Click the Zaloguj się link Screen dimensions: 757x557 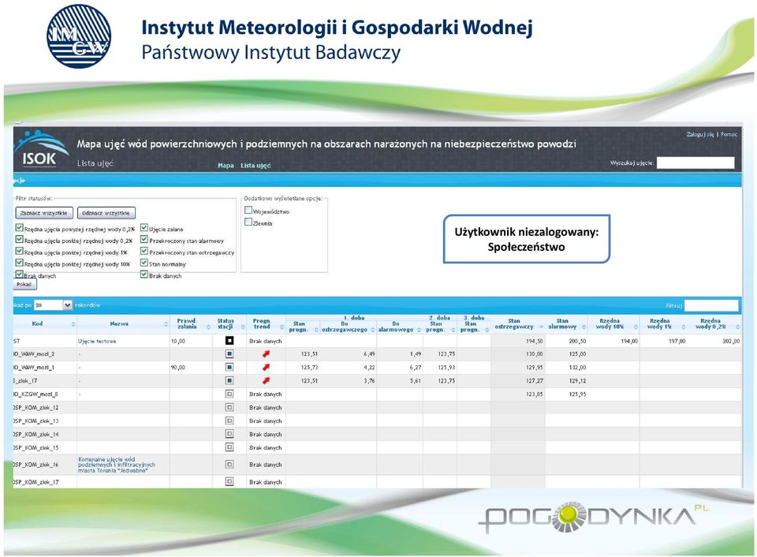(699, 134)
